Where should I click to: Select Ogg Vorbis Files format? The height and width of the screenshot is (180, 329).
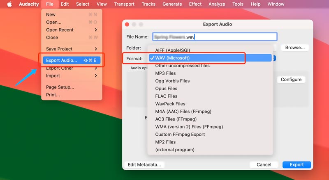click(x=210, y=81)
